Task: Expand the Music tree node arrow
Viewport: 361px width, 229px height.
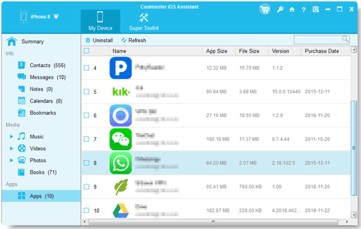Action: click(x=12, y=136)
